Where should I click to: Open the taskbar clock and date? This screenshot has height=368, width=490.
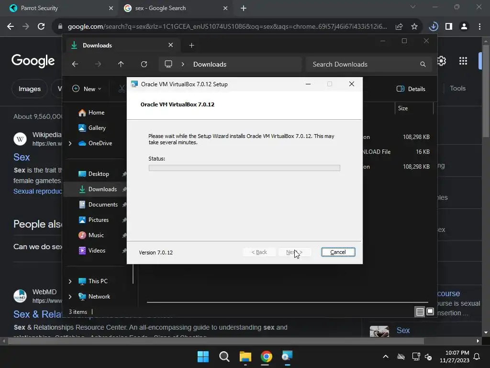click(x=455, y=356)
